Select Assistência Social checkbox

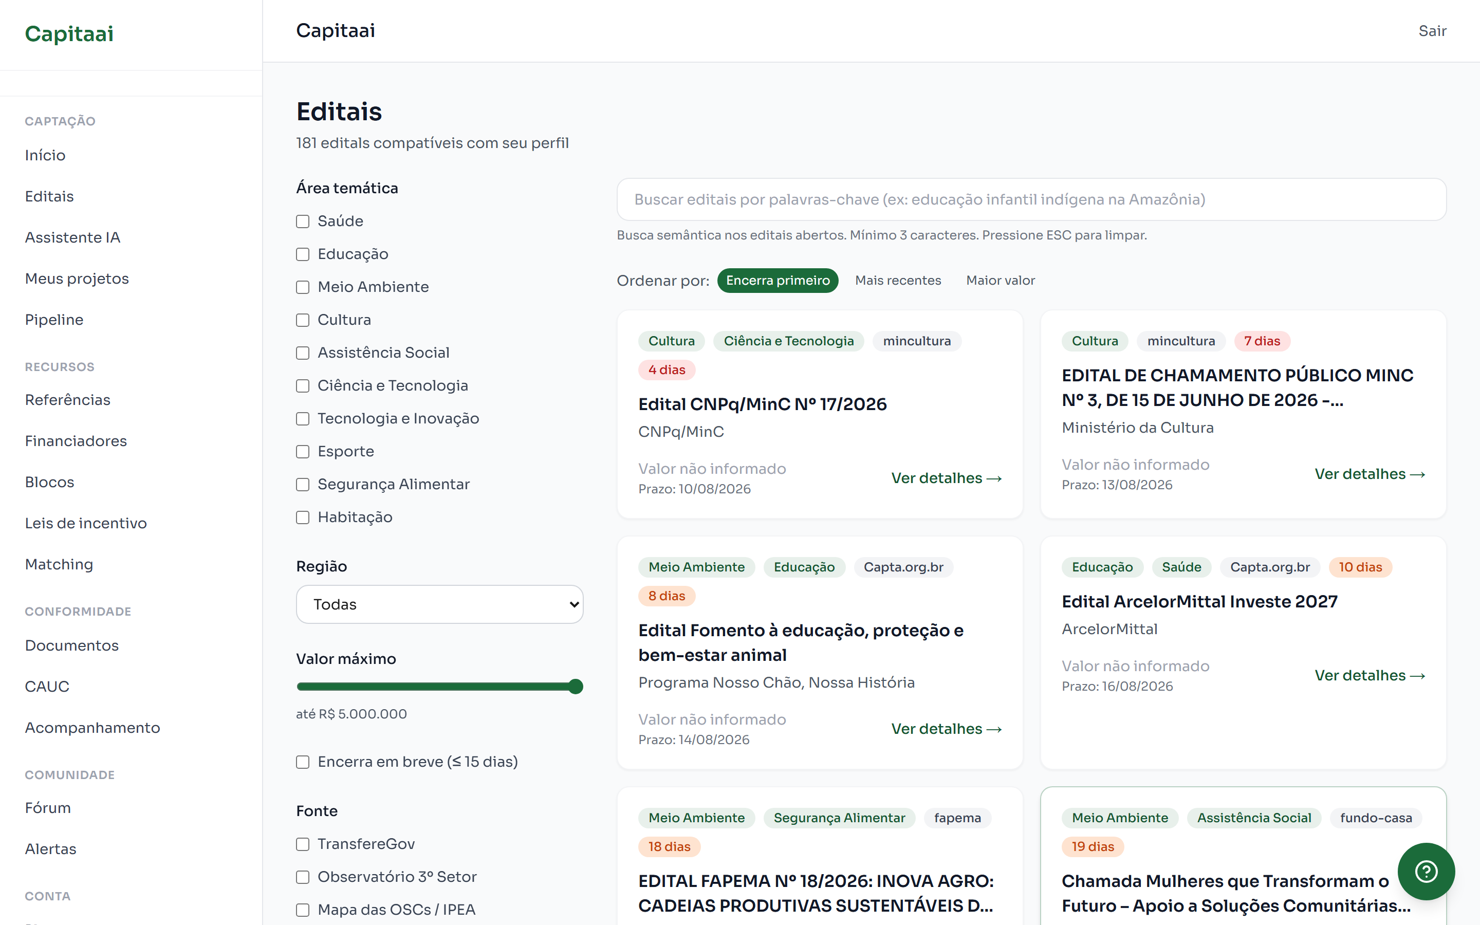303,353
